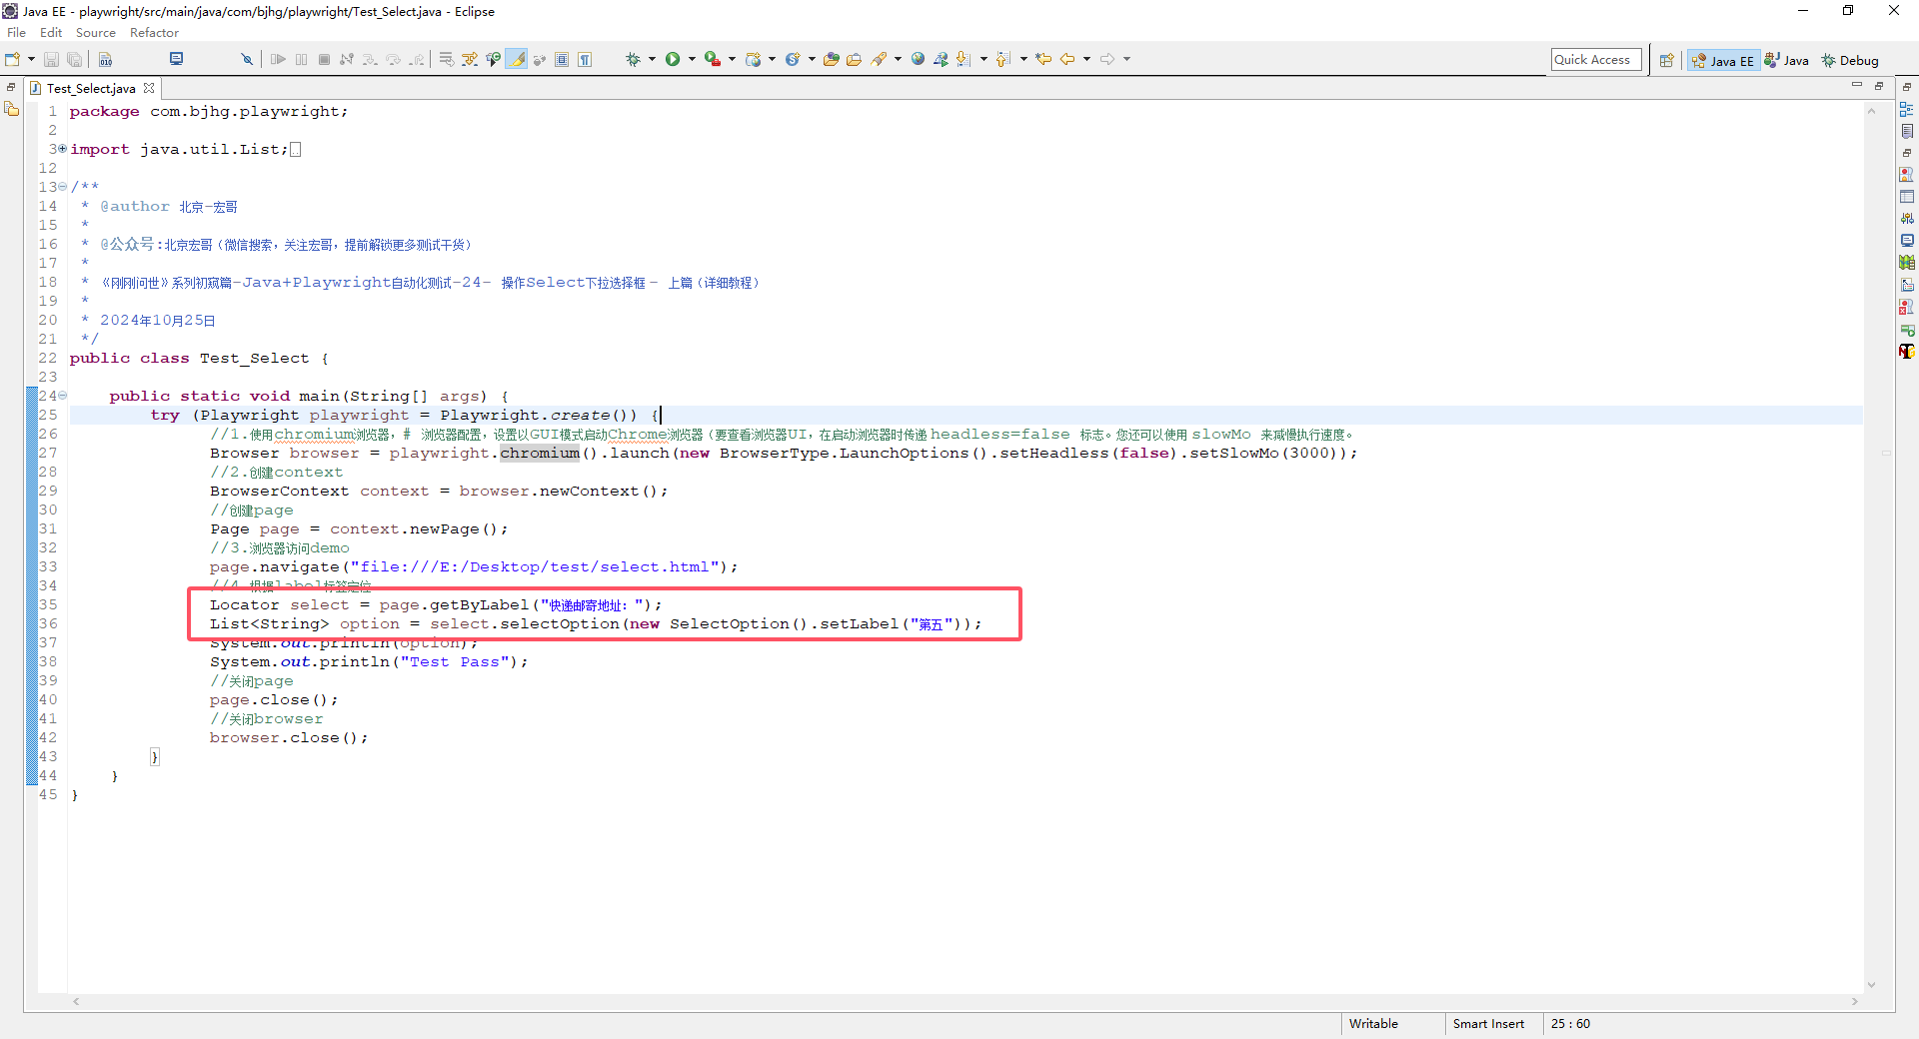This screenshot has height=1039, width=1919.
Task: Select the Test_Select.java editor tab
Action: click(91, 88)
